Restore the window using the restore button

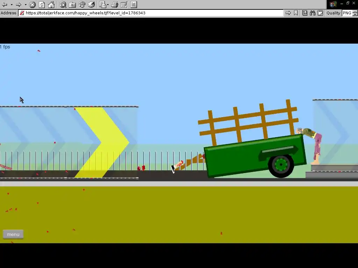[x=348, y=3]
